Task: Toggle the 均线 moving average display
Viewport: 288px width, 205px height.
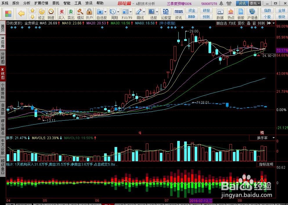Action: [x=232, y=23]
